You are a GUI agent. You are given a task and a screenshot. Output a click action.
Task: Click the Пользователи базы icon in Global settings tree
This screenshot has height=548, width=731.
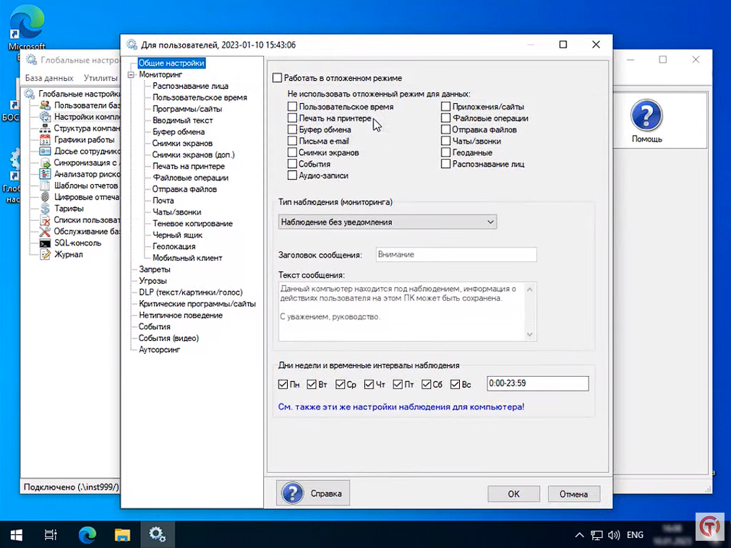point(46,105)
